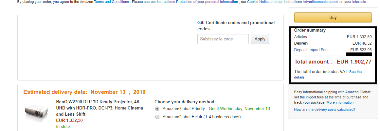
Task: Click the Deposit Import Fees link
Action: point(312,50)
